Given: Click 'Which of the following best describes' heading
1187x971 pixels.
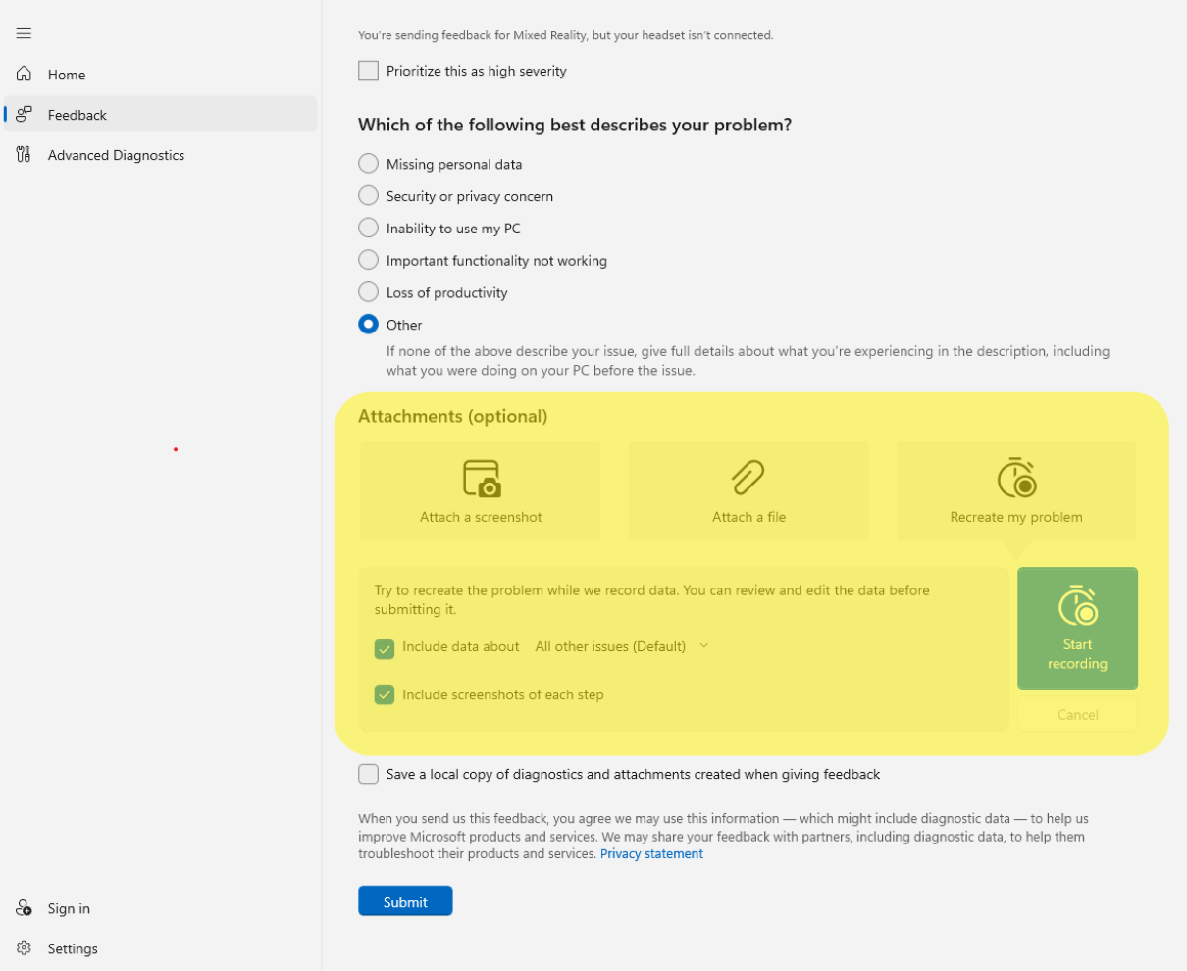Looking at the screenshot, I should [x=575, y=125].
